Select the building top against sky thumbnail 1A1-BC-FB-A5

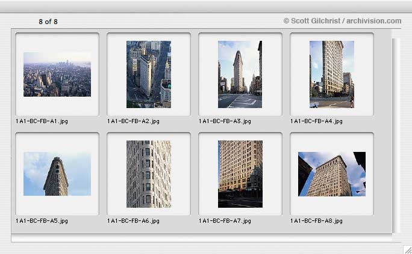[x=57, y=174]
